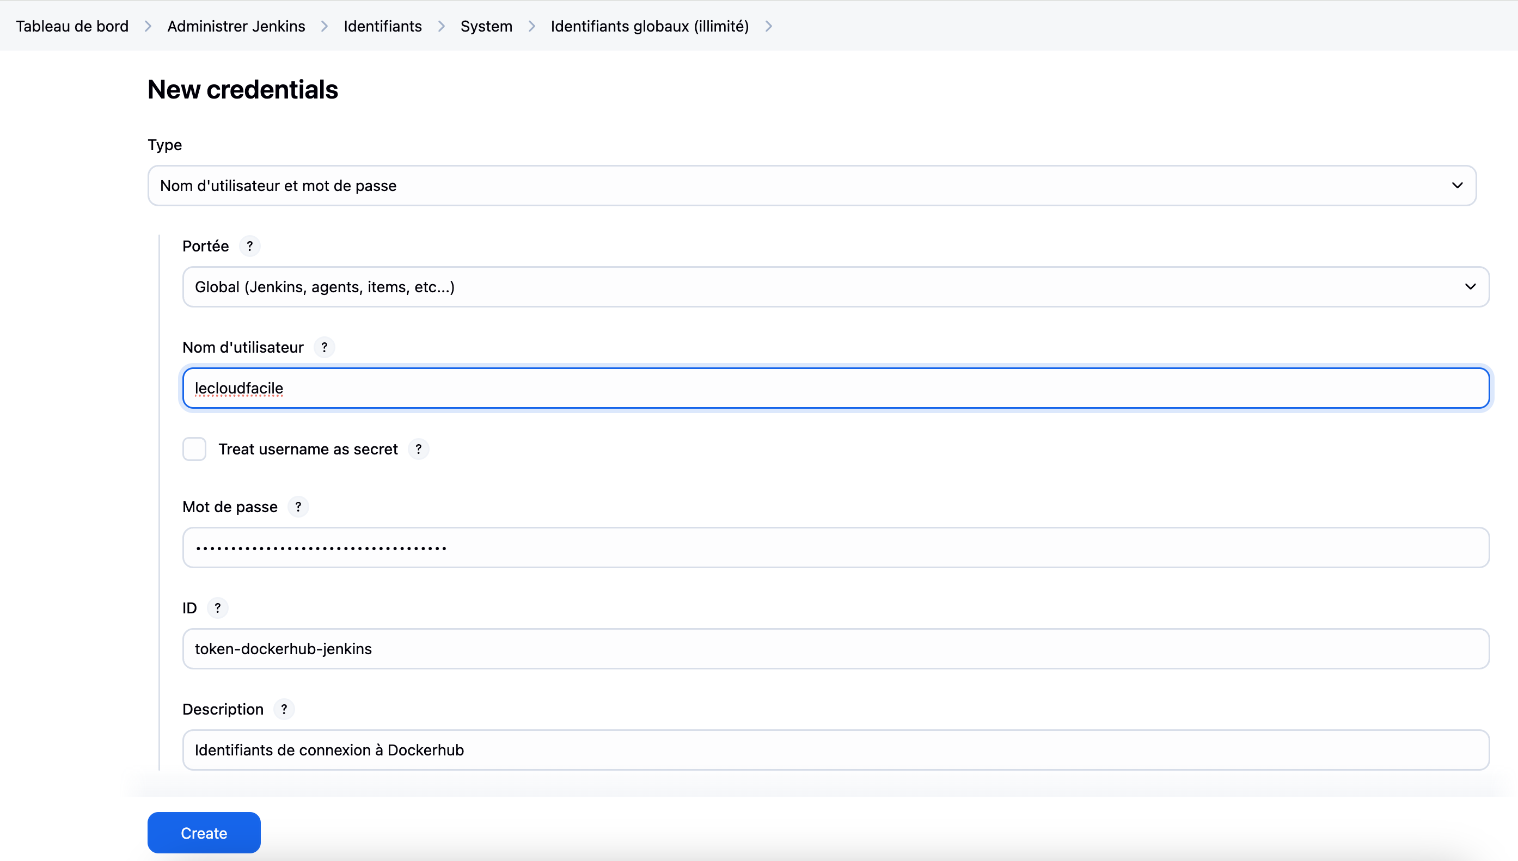Click the help icon next to Portée
This screenshot has width=1518, height=861.
(x=250, y=246)
